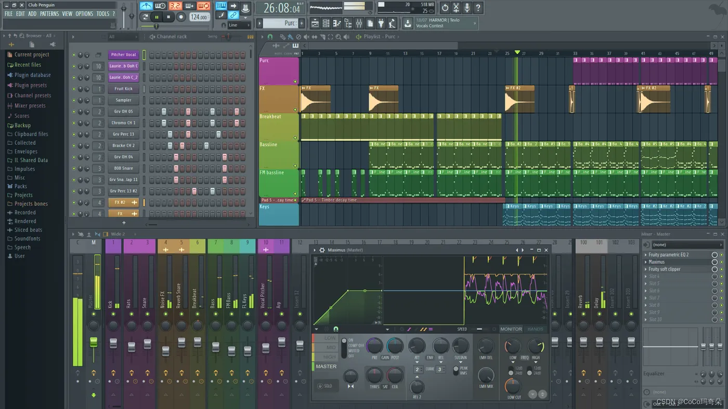The image size is (728, 409).
Task: Mute the Pitcher Vocal channel
Action: pyautogui.click(x=74, y=55)
